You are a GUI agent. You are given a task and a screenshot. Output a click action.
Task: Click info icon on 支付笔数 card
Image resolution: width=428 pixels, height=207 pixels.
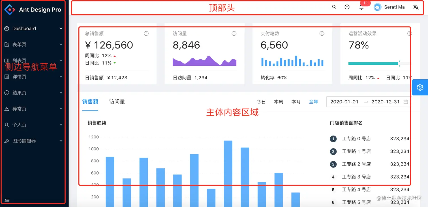pos(322,33)
